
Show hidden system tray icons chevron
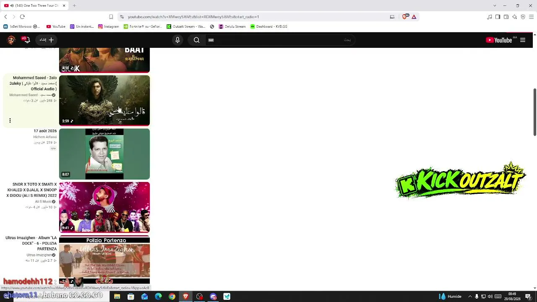(470, 297)
